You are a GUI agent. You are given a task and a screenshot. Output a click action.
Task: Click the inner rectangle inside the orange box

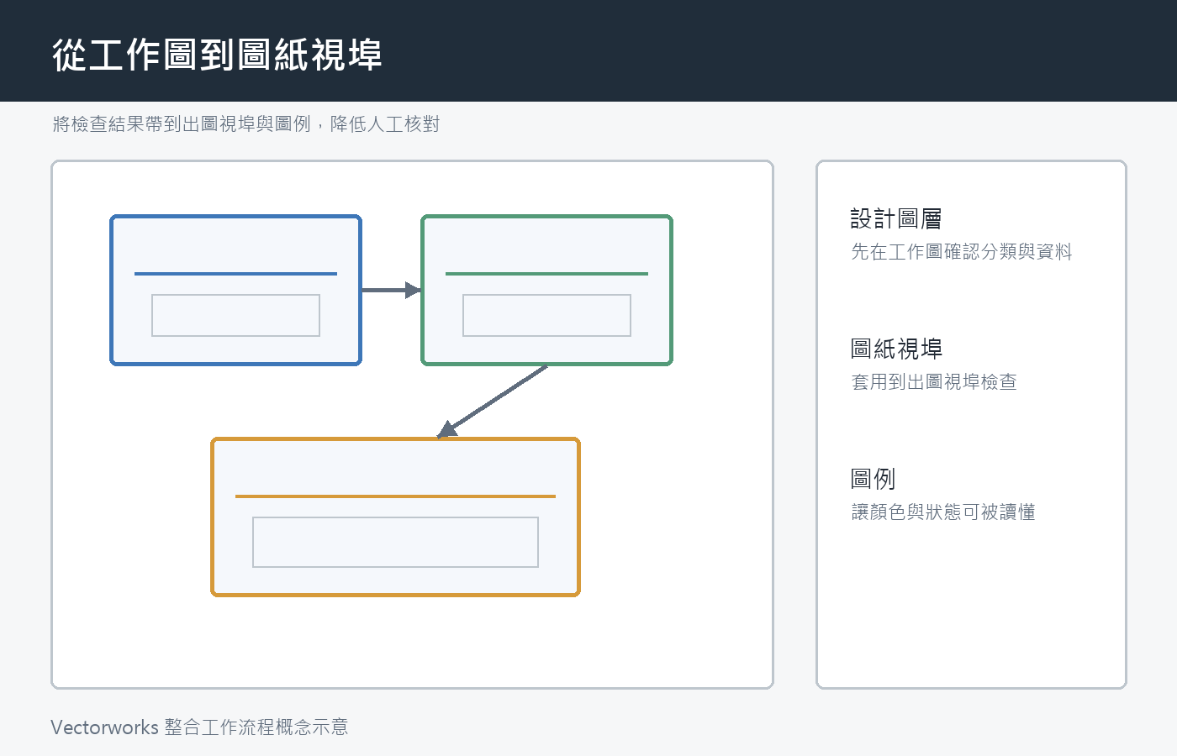pos(395,542)
